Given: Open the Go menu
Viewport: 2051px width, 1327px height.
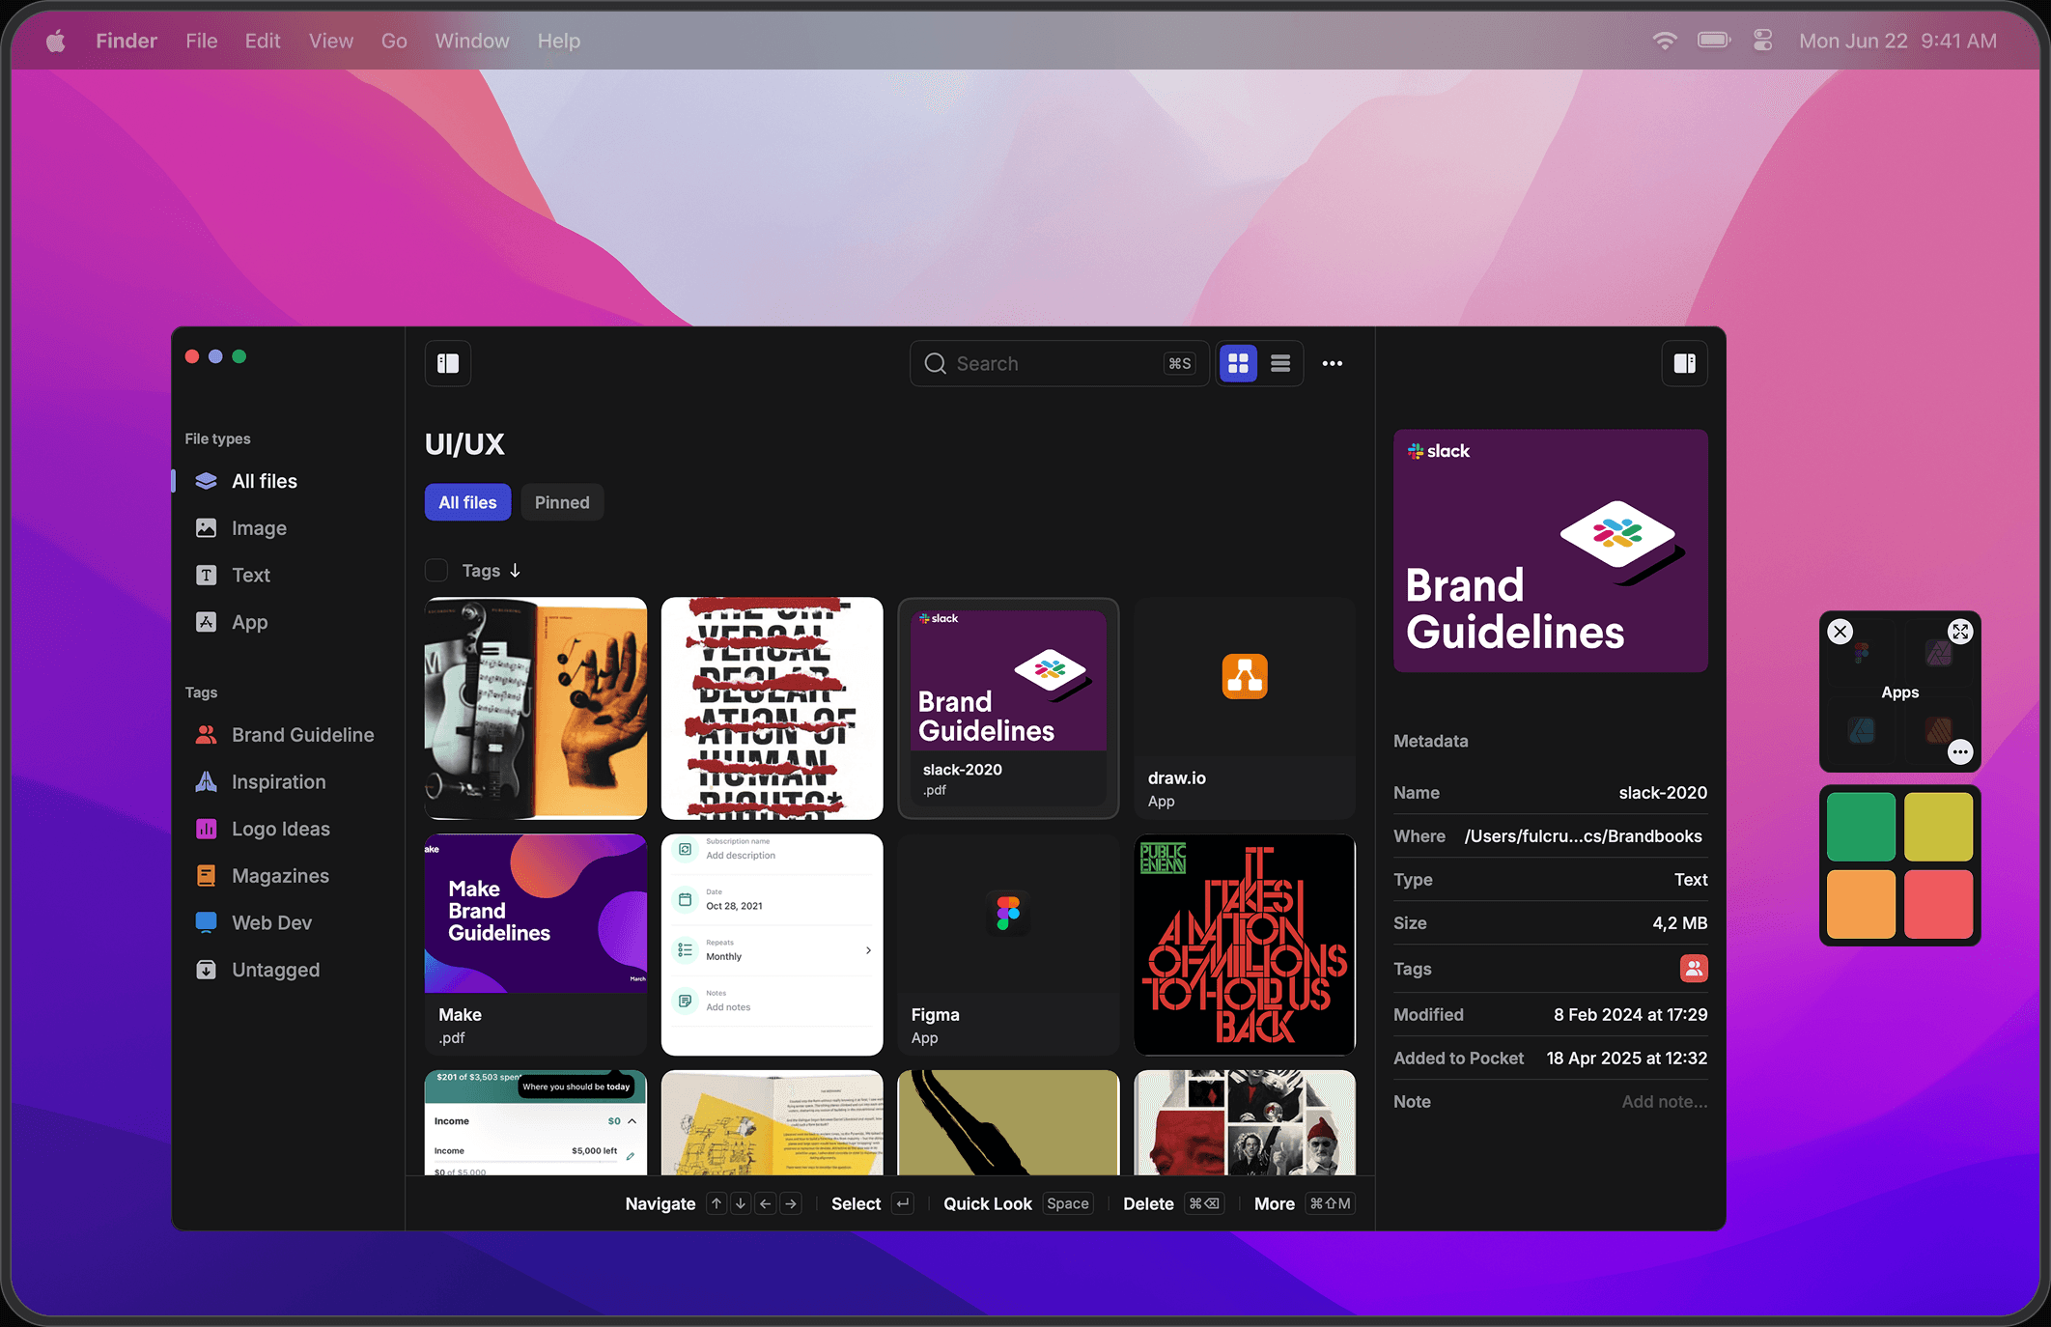Looking at the screenshot, I should click(394, 41).
